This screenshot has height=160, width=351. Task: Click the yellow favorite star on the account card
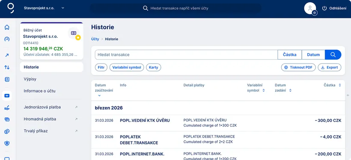(78, 38)
